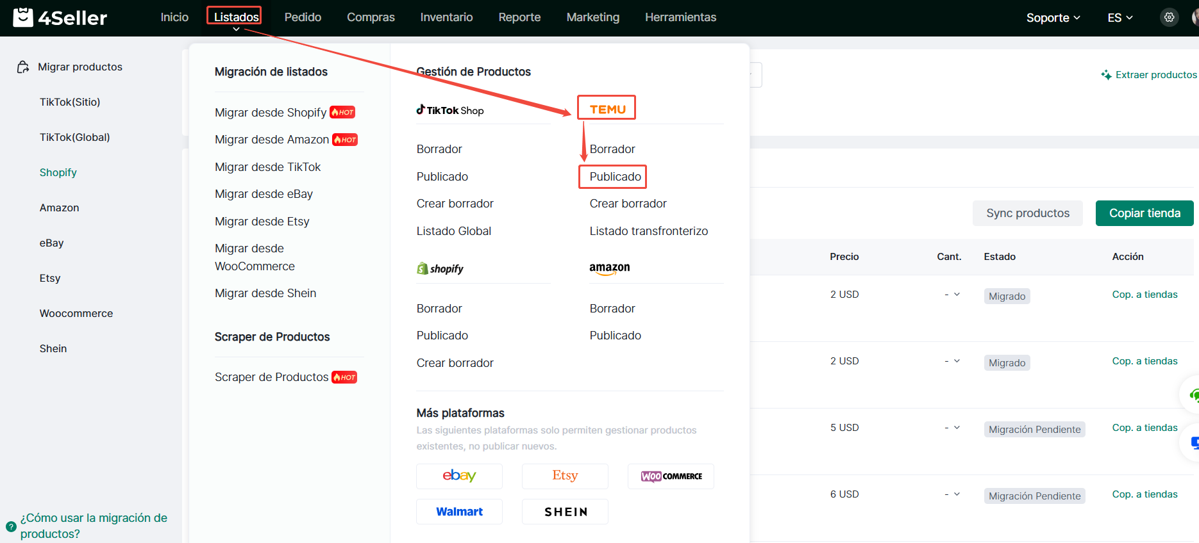Select Woocommerce in sidebar

[x=76, y=313]
